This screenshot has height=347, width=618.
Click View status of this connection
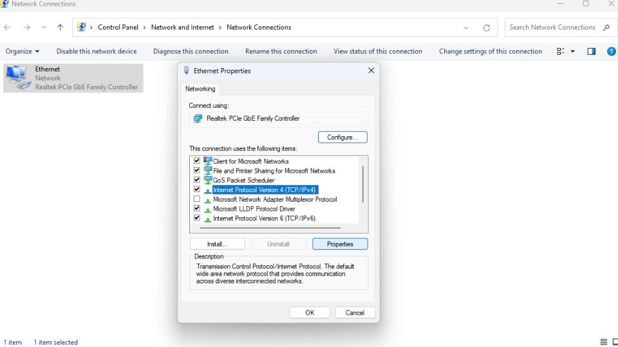pyautogui.click(x=378, y=51)
